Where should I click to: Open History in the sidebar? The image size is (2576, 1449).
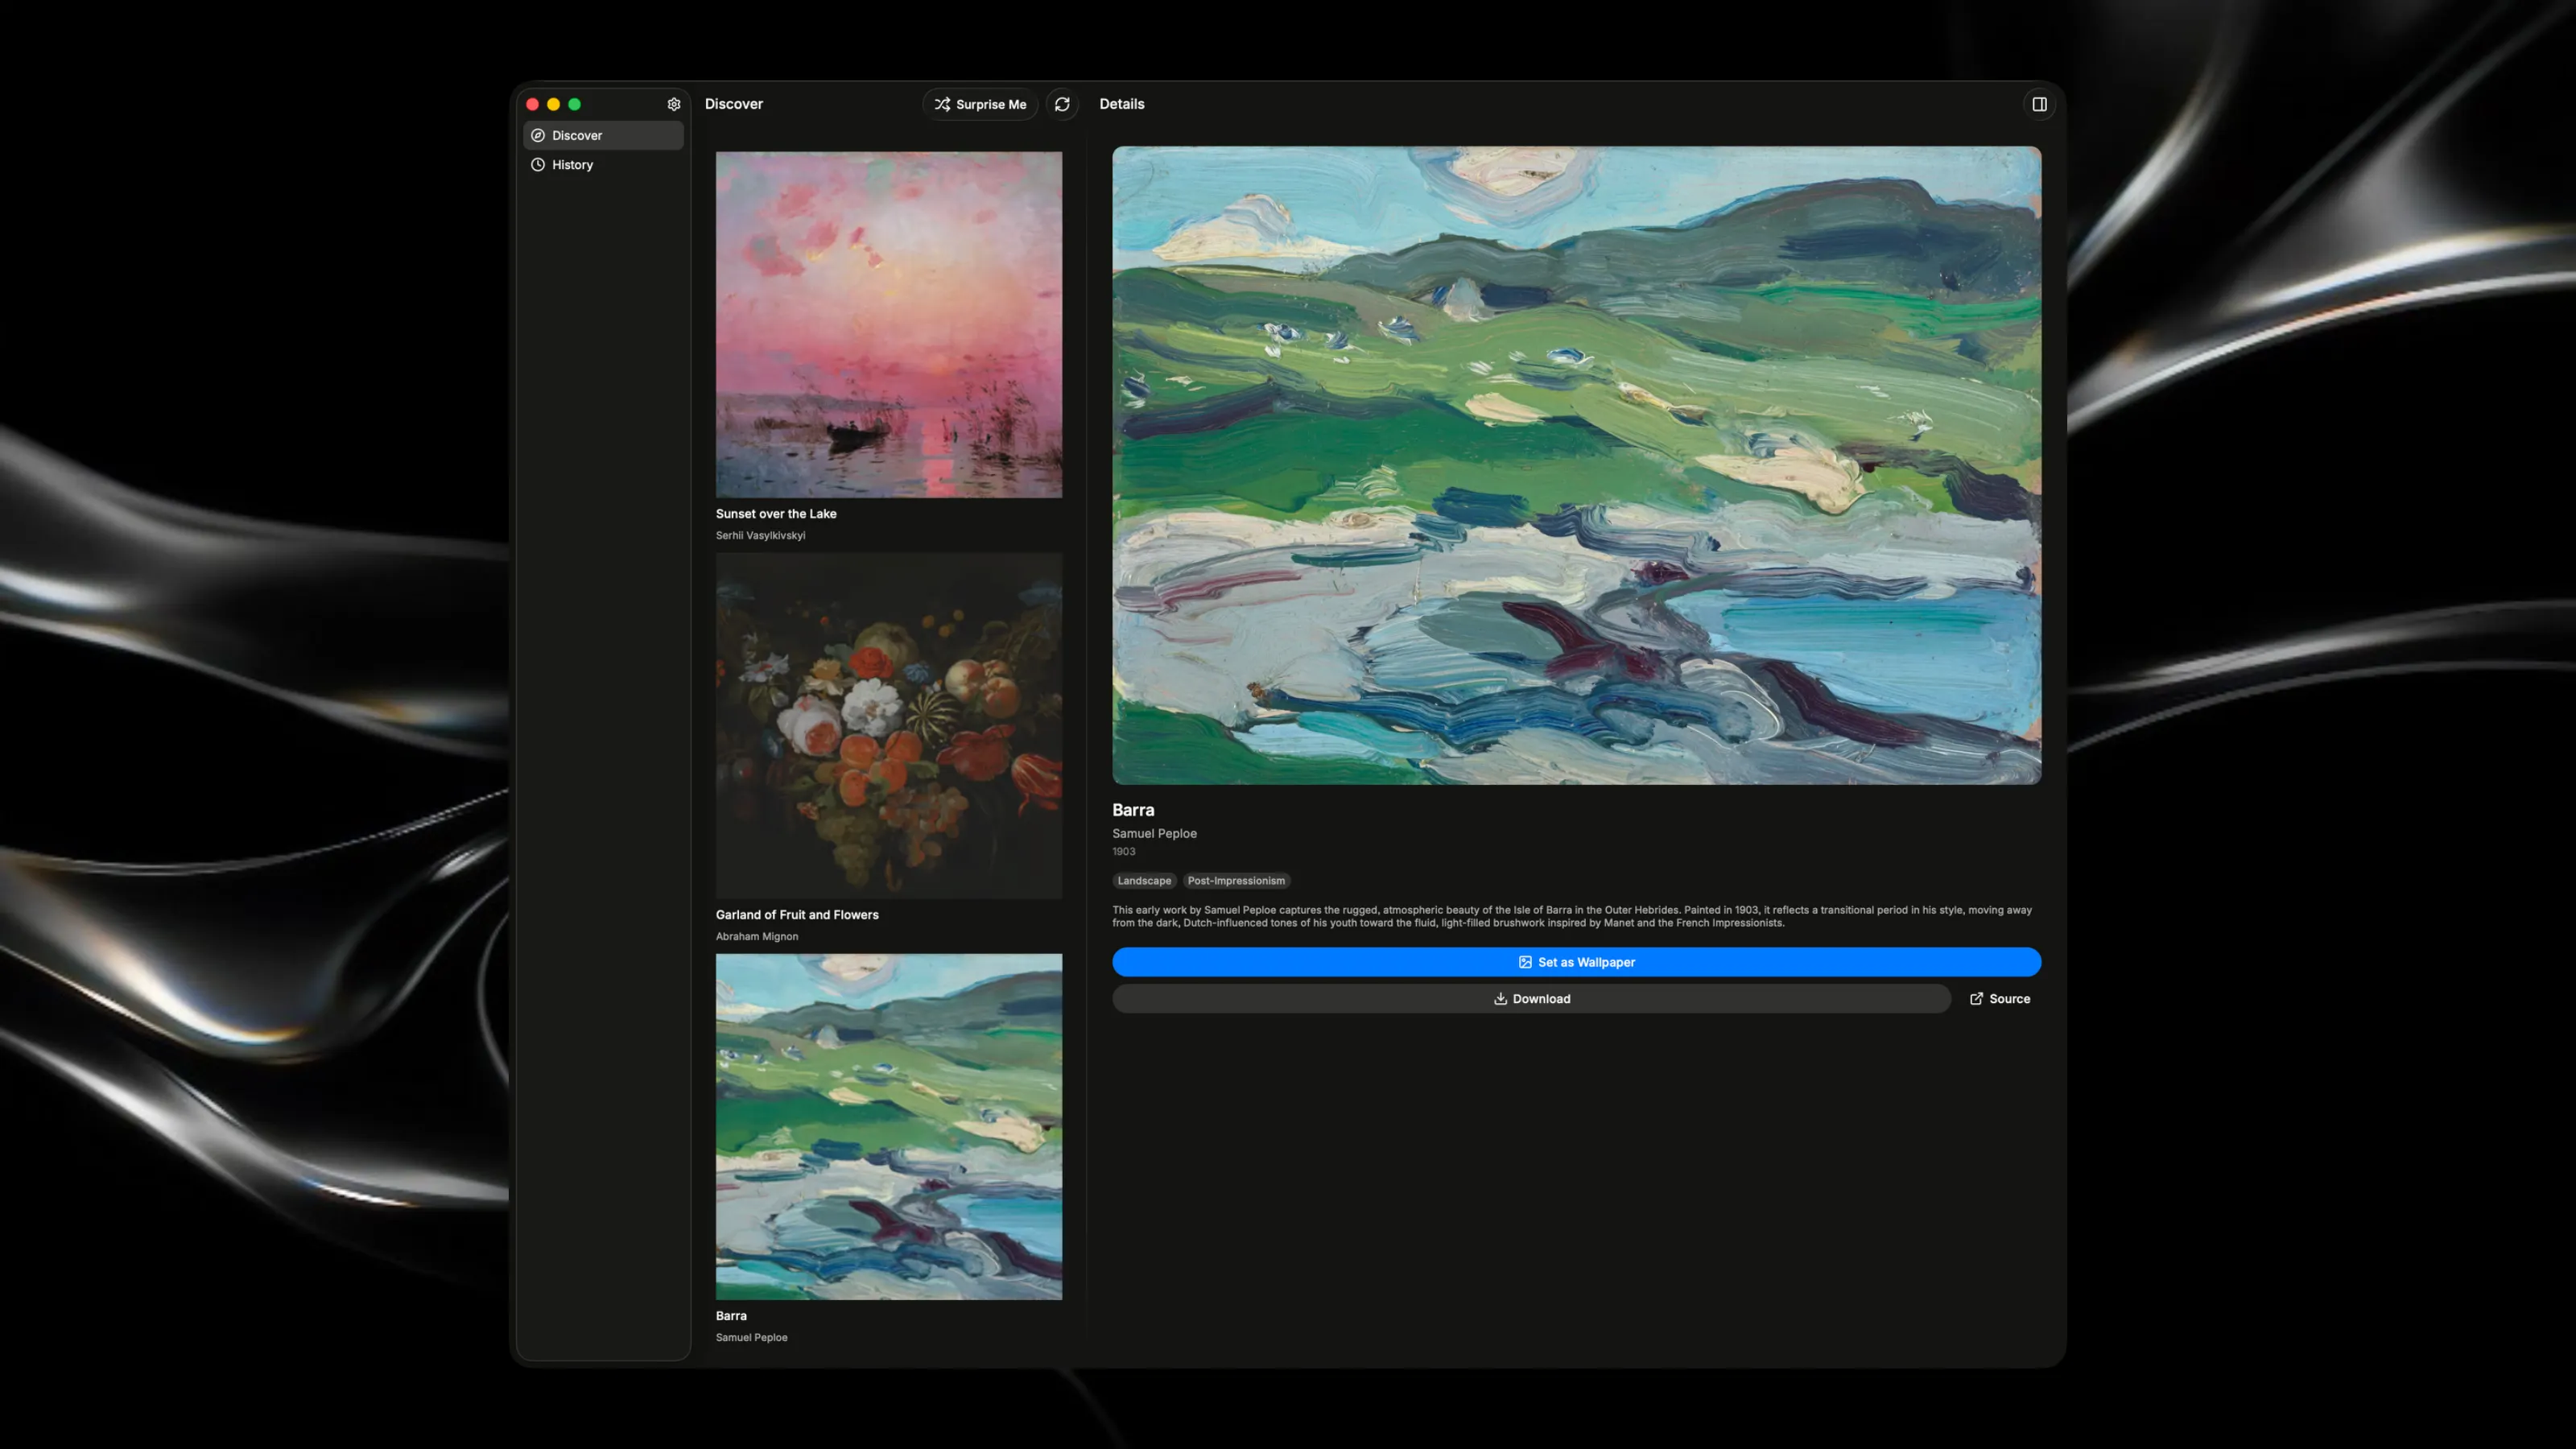tap(603, 165)
